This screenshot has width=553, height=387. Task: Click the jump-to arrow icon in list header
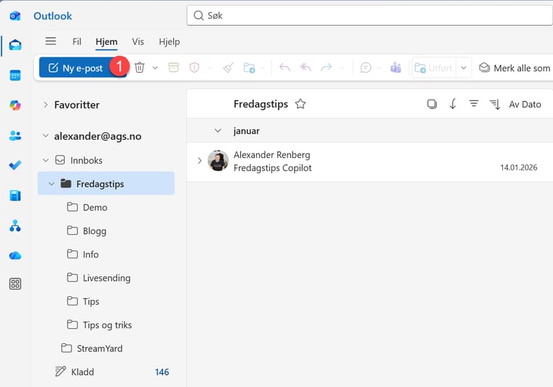pyautogui.click(x=453, y=104)
